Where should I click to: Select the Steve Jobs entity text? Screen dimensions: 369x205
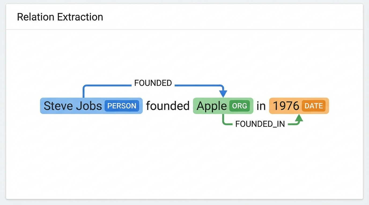tap(73, 106)
